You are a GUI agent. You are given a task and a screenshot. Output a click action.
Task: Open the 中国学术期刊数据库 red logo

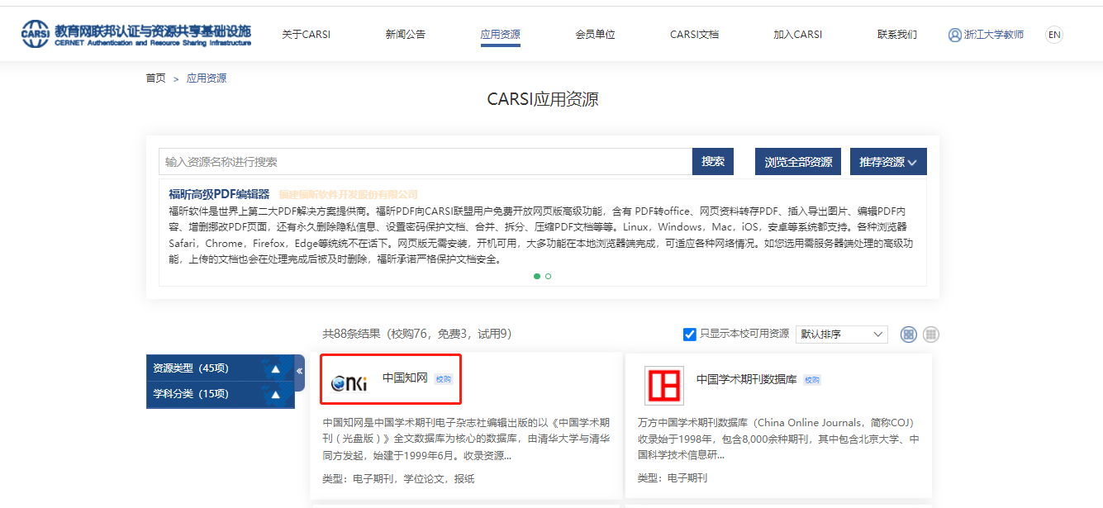click(664, 385)
